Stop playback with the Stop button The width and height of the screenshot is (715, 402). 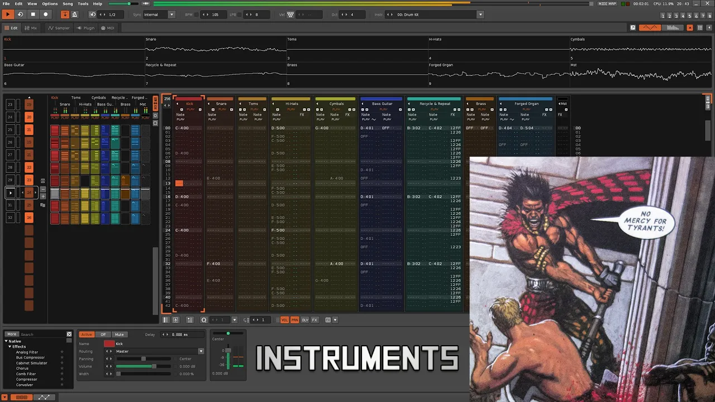[33, 15]
